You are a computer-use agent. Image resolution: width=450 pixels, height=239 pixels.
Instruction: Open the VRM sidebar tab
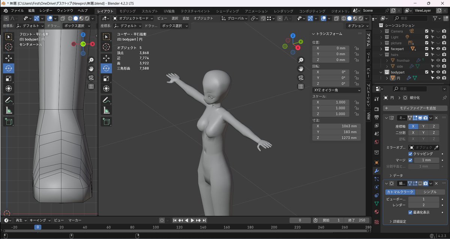(x=368, y=116)
